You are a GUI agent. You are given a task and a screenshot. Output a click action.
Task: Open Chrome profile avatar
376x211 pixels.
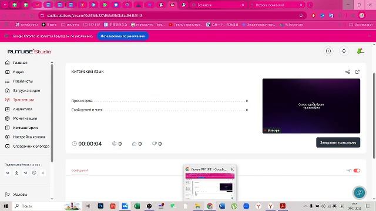coord(362,16)
